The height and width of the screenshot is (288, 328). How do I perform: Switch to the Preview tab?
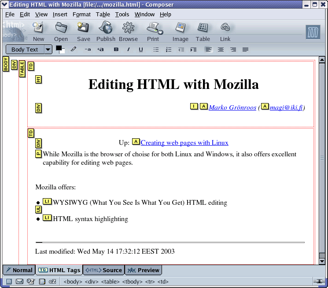(x=144, y=270)
